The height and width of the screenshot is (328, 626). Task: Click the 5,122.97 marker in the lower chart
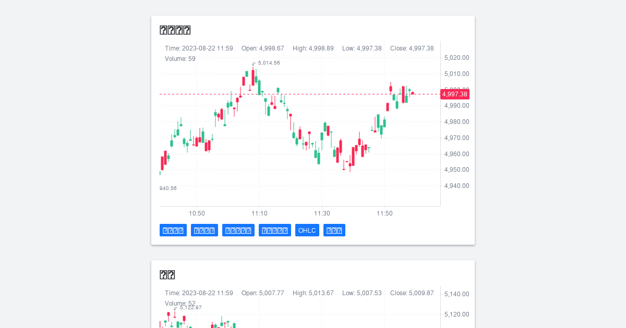pos(190,308)
